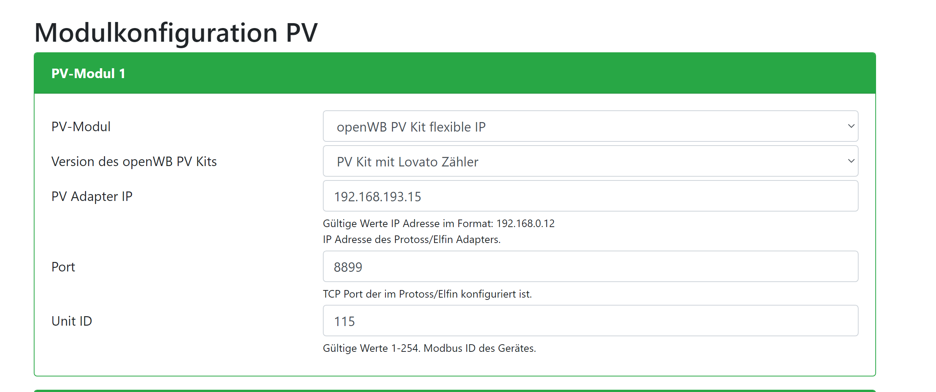936x392 pixels.
Task: Click the PV-Modul 1 green card header
Action: (x=455, y=73)
